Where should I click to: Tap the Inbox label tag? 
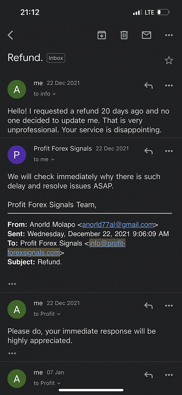point(56,58)
